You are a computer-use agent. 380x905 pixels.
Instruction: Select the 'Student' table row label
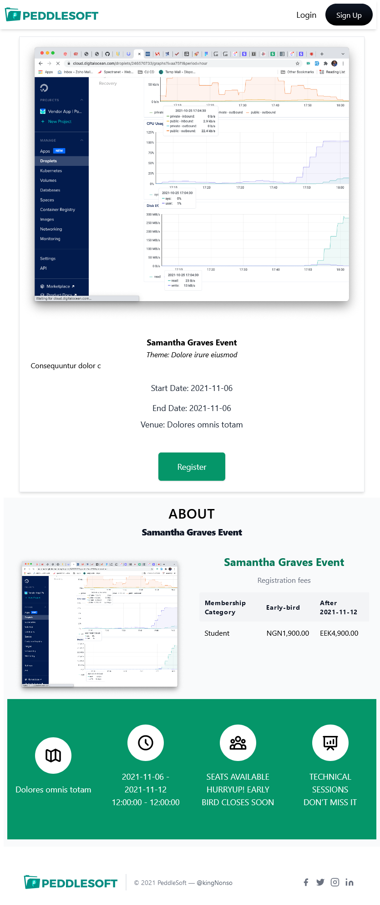(x=217, y=633)
